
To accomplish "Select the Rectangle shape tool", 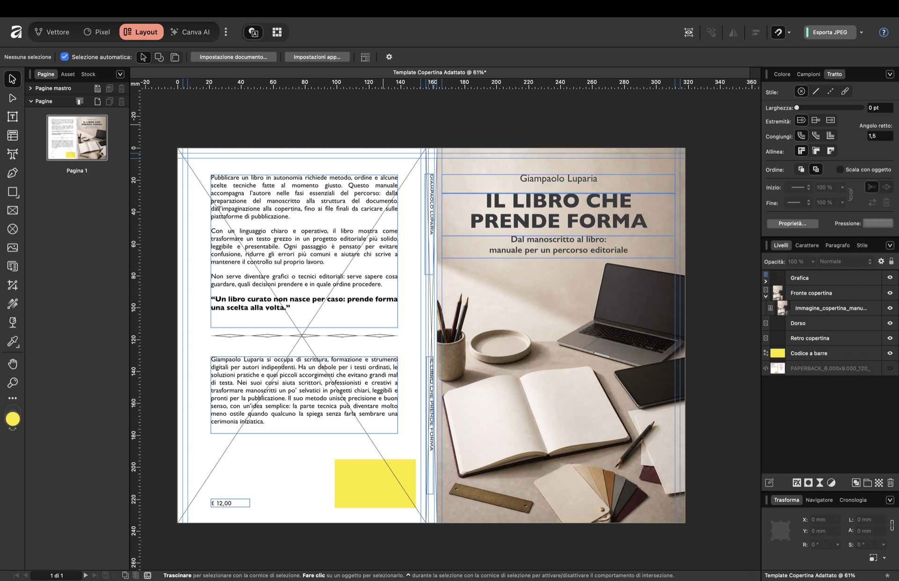I will click(13, 192).
